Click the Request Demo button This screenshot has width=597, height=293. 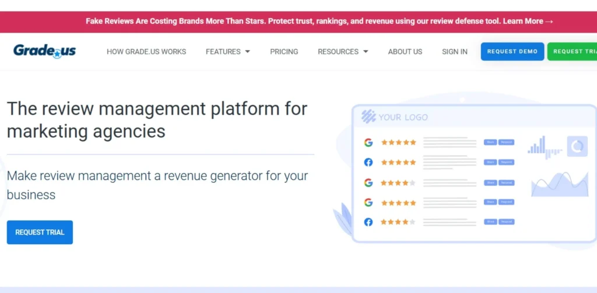(512, 51)
